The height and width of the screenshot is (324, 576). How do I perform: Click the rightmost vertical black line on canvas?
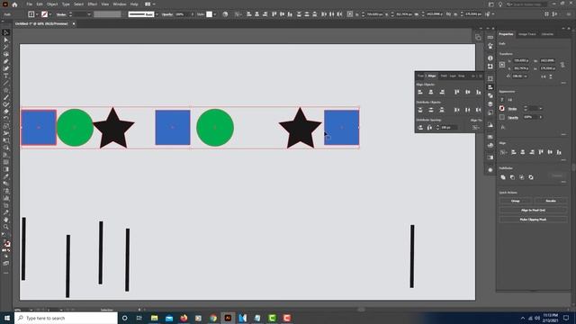tap(412, 256)
